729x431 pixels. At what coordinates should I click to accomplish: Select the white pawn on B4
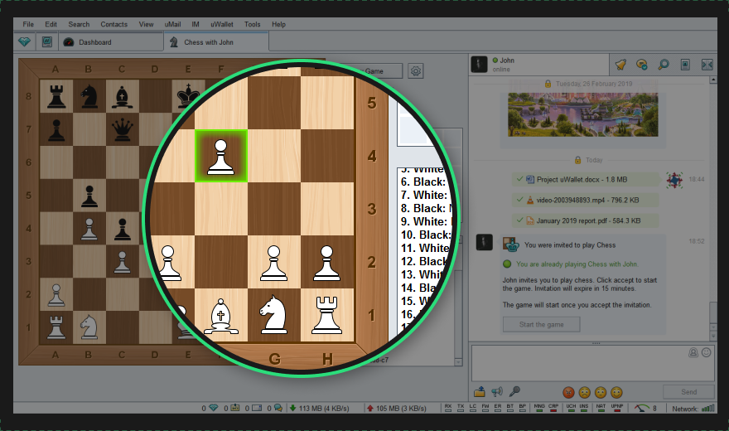click(x=89, y=228)
